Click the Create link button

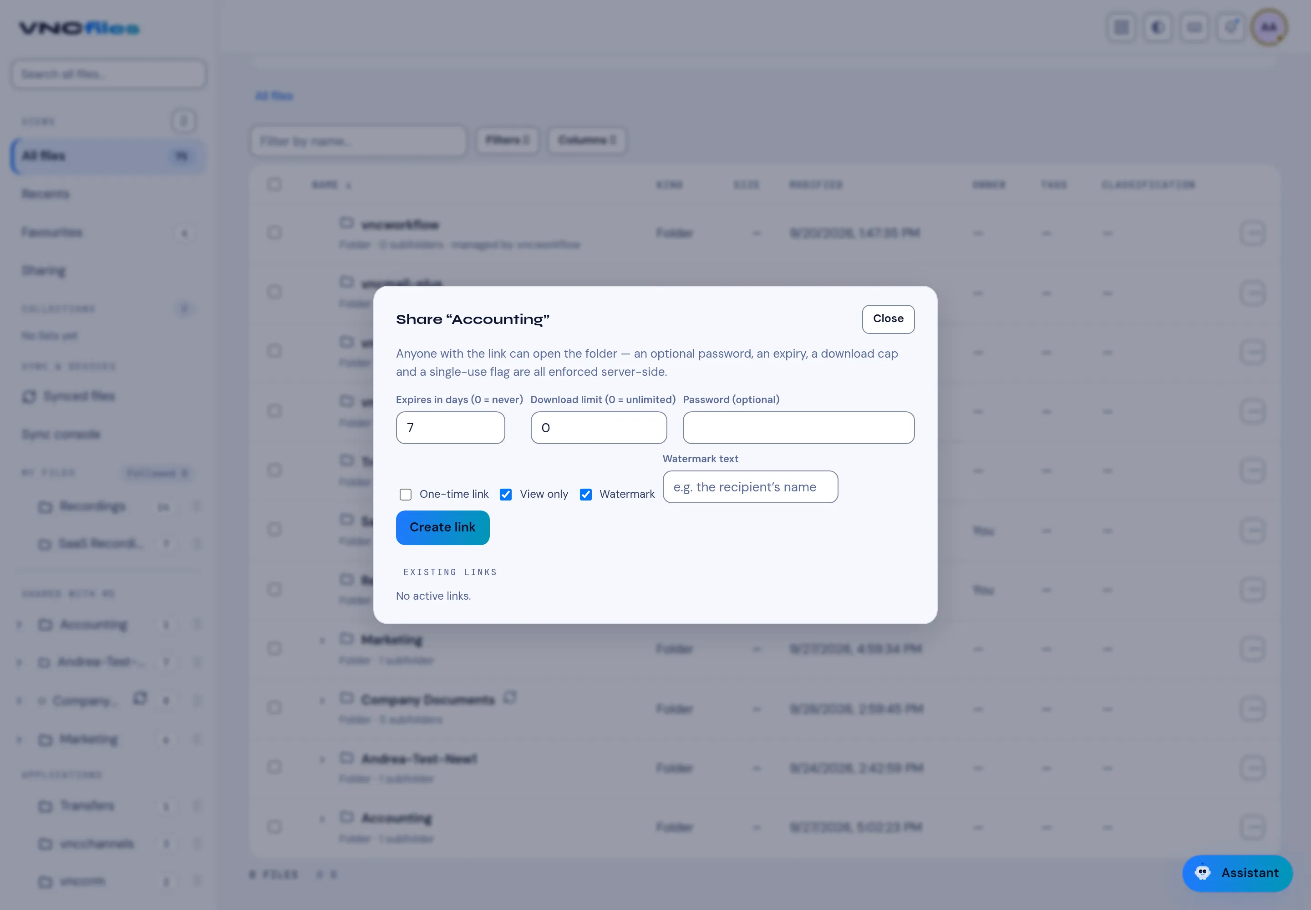click(443, 527)
